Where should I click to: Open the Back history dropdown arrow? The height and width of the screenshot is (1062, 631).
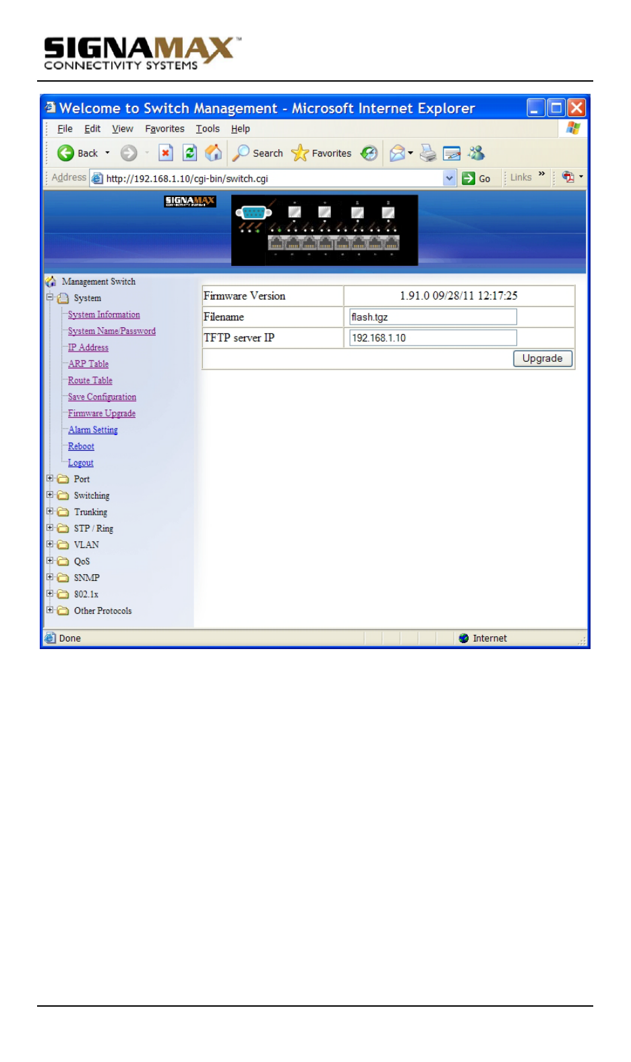107,153
